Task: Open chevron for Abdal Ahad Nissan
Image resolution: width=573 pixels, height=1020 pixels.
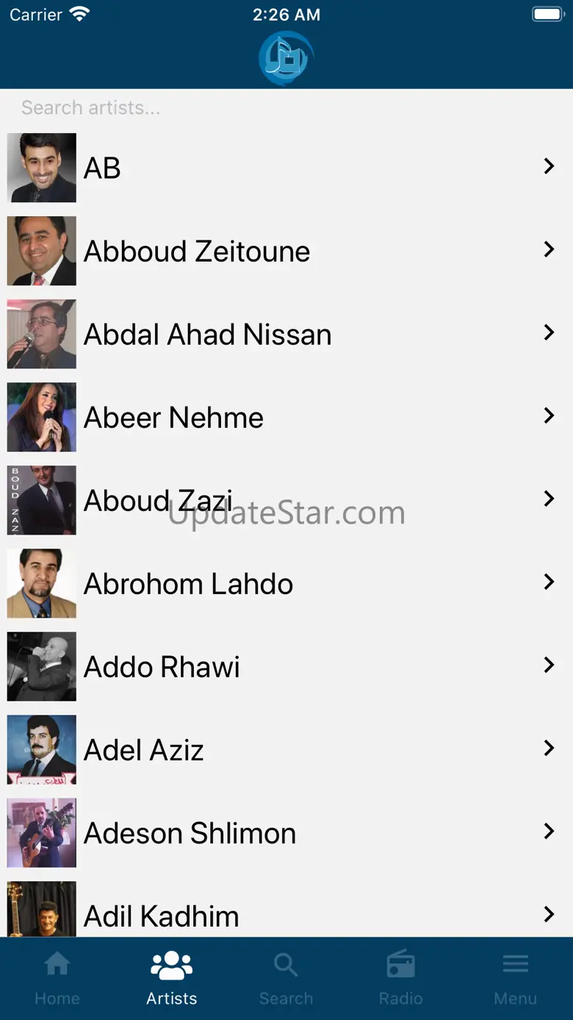Action: pos(548,333)
